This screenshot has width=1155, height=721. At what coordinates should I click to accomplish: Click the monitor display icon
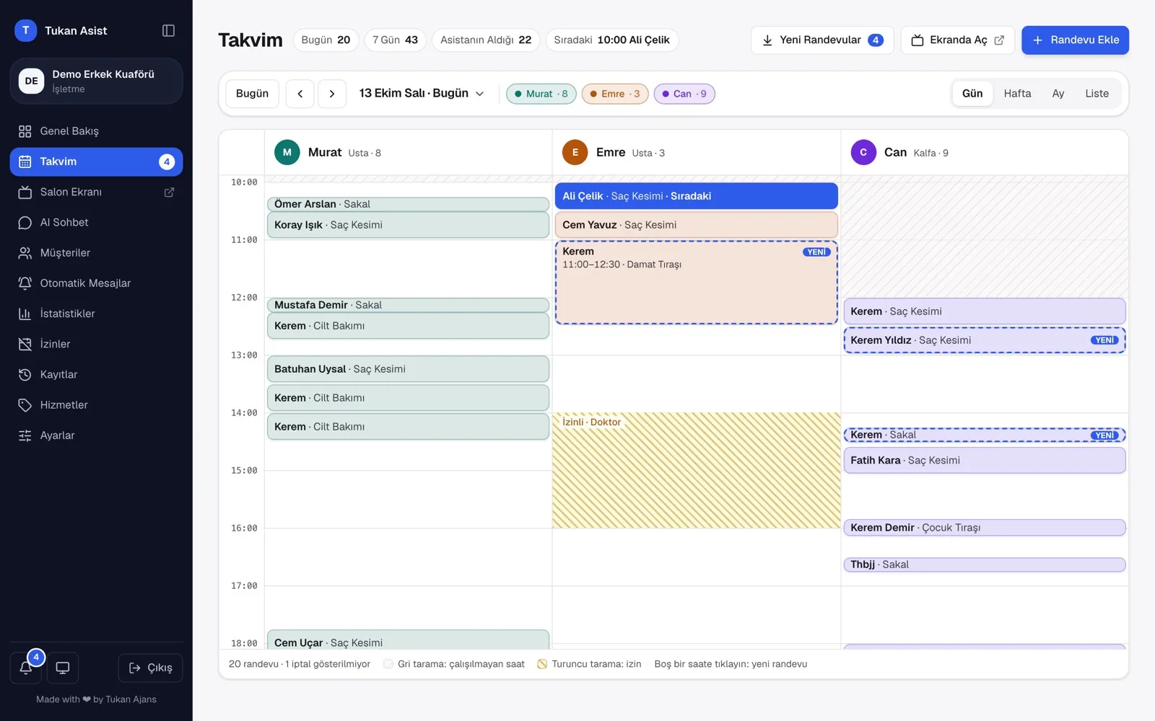click(63, 668)
